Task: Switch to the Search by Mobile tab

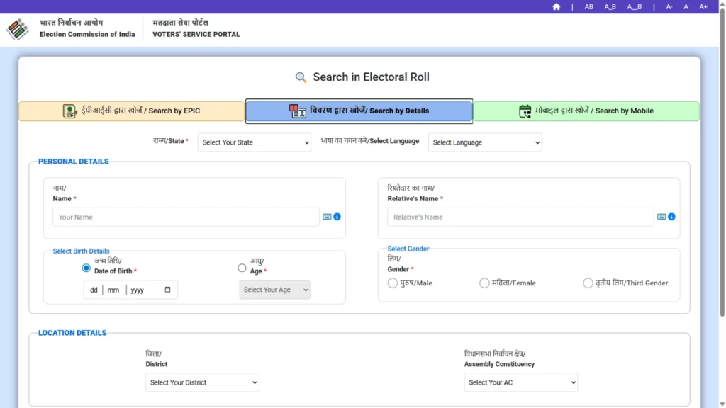Action: [587, 111]
